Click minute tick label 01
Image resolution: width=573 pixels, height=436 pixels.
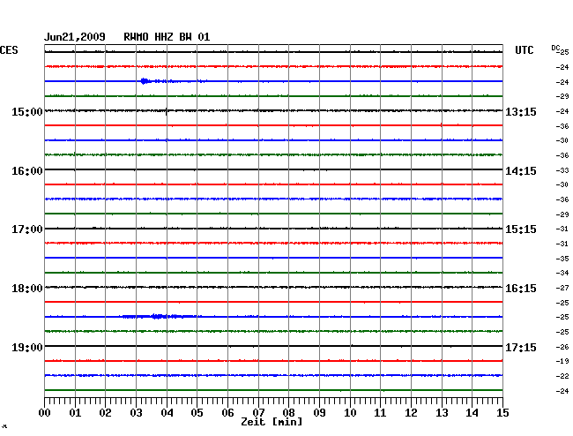click(x=75, y=413)
